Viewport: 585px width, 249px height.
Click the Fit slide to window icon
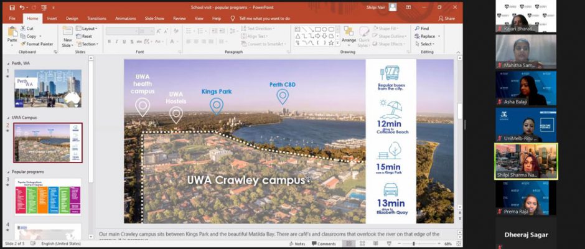click(457, 244)
